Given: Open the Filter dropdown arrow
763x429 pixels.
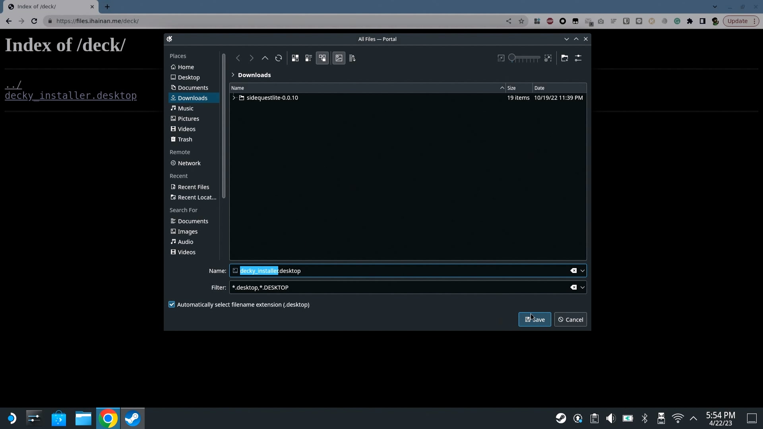Looking at the screenshot, I should click(583, 288).
